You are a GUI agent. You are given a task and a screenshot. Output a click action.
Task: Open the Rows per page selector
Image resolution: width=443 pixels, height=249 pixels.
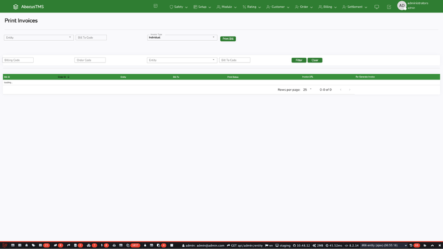307,90
